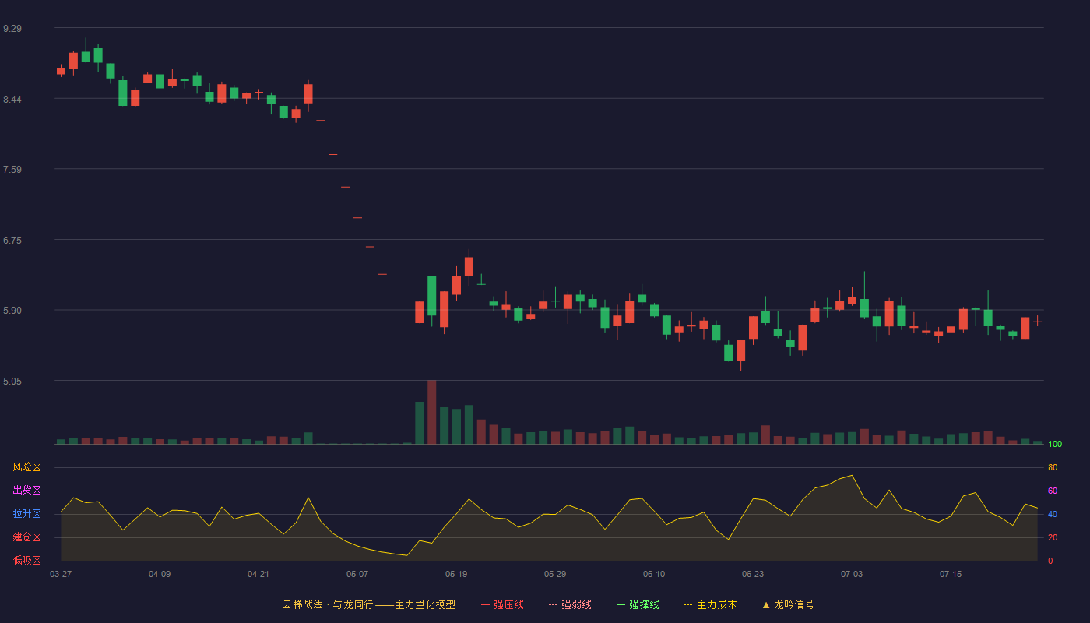Click the tallest red volume bar
Image resolution: width=1090 pixels, height=623 pixels.
tap(431, 413)
